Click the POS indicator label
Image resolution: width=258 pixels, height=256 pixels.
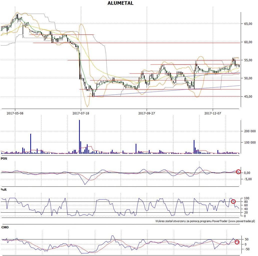tap(4, 158)
